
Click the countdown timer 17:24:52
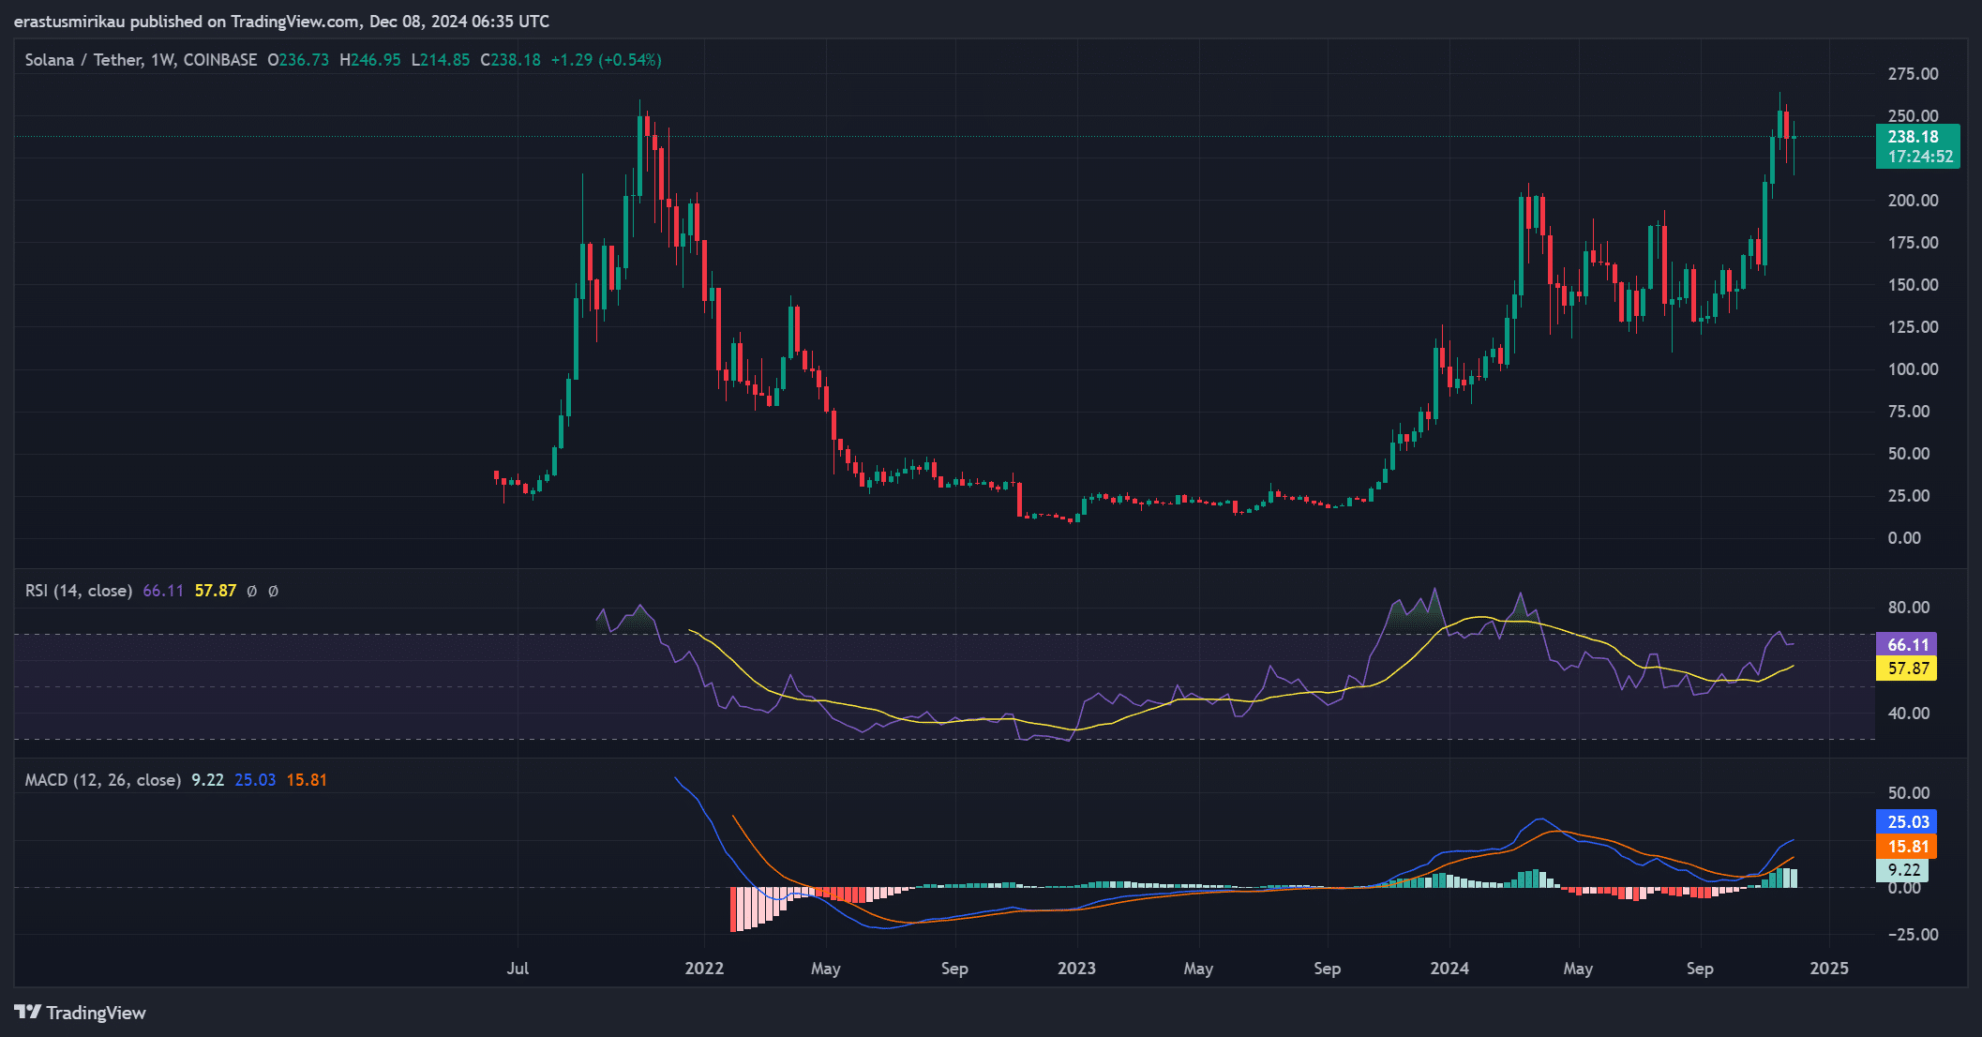click(1920, 157)
